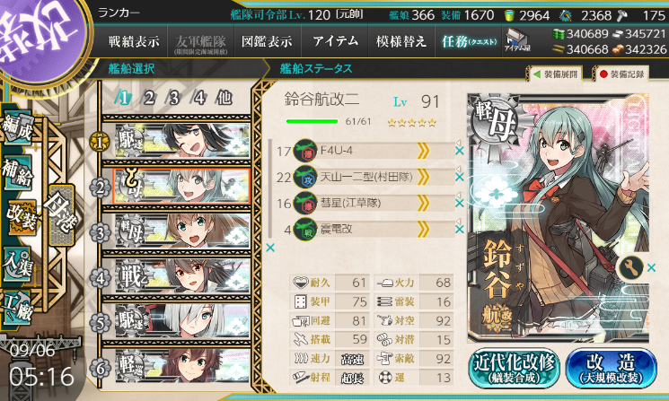The image size is (669, 401).
Task: Remove the F4U-4 equipment with its X
Action: pyautogui.click(x=460, y=151)
